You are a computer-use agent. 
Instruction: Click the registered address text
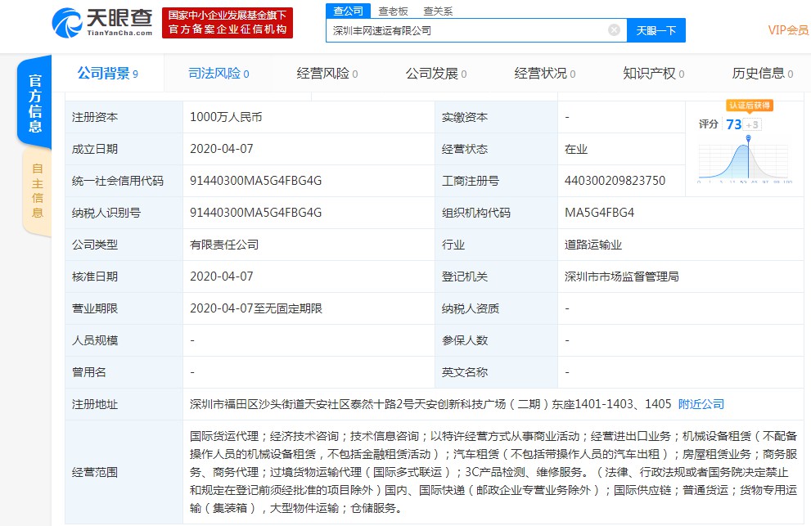pyautogui.click(x=430, y=404)
